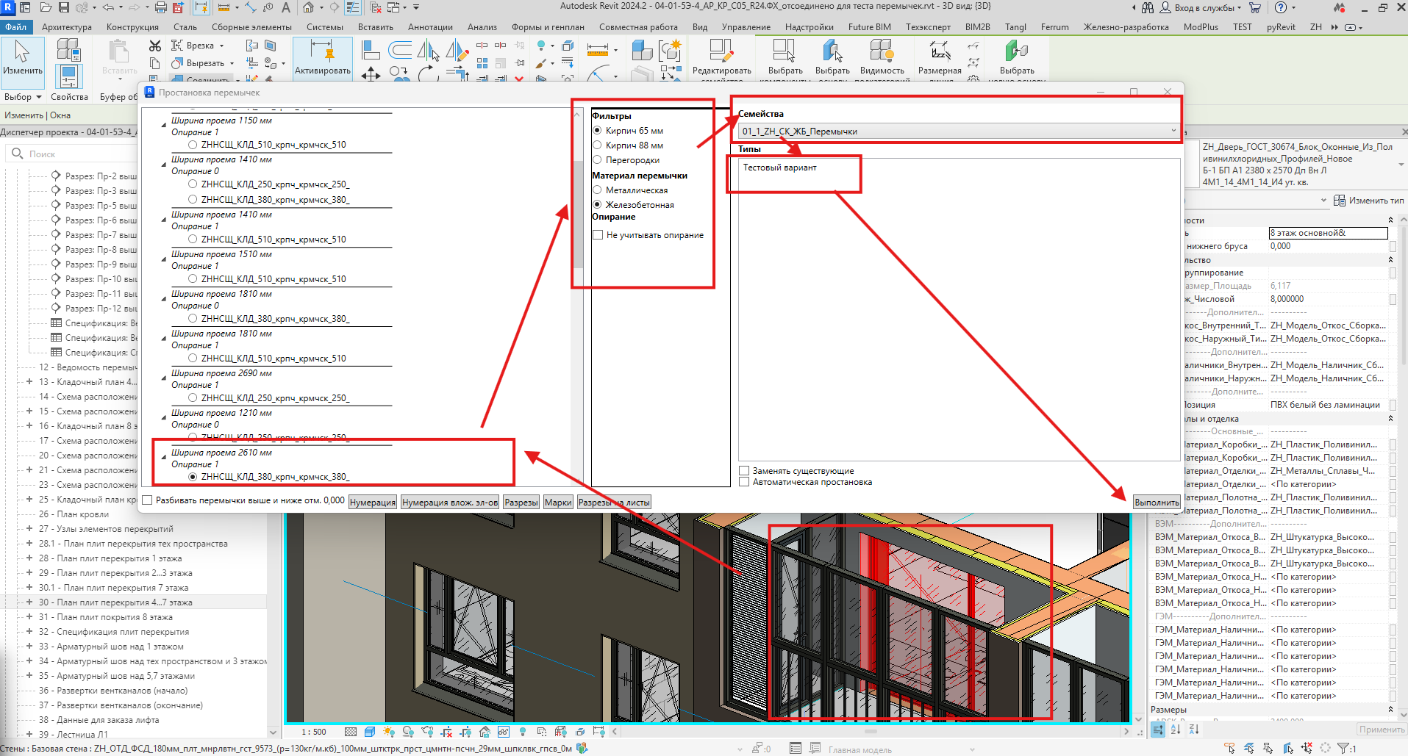The image size is (1408, 756).
Task: Click the Properties icon in Свойства panel
Action: [x=68, y=76]
